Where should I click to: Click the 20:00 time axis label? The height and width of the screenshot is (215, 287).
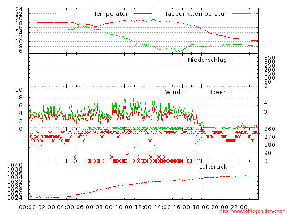click(220, 207)
